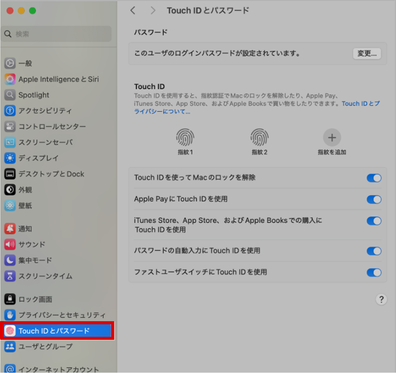Open Apple Intelligence と Siri icon

(10, 79)
